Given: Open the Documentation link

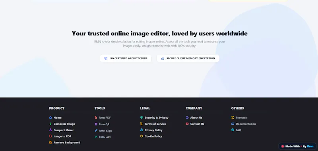Looking at the screenshot, I should (x=246, y=124).
